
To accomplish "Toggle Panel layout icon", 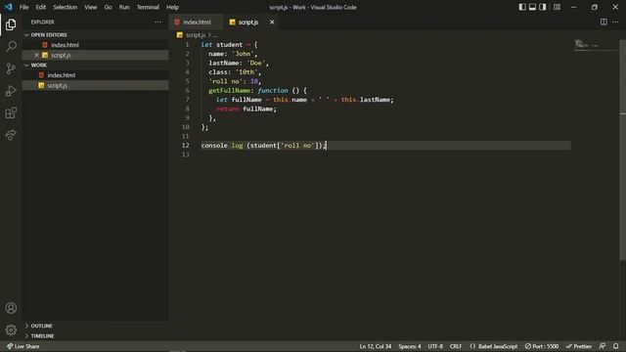I will pyautogui.click(x=532, y=7).
